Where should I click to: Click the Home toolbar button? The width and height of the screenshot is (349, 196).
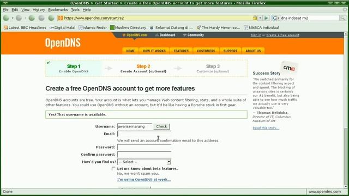(x=51, y=18)
